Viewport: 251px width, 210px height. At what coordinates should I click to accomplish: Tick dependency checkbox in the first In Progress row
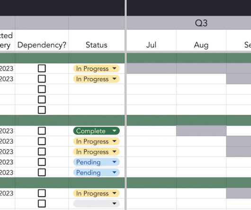(42, 68)
